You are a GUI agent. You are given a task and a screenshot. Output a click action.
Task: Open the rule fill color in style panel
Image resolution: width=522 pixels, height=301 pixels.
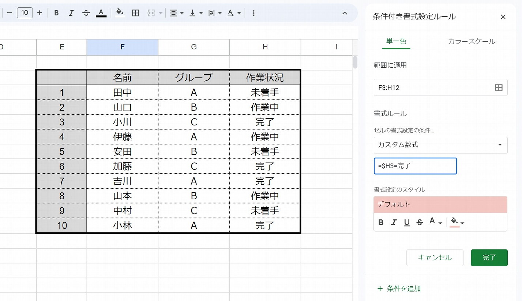pos(457,222)
